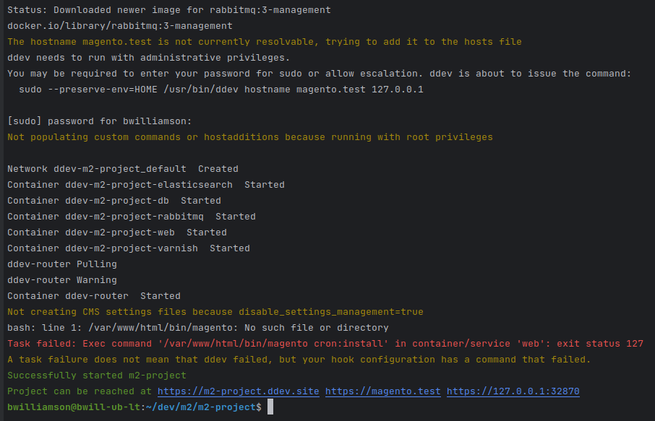The height and width of the screenshot is (421, 655).
Task: Click the 'ddev-router Pulling' line
Action: coord(62,264)
